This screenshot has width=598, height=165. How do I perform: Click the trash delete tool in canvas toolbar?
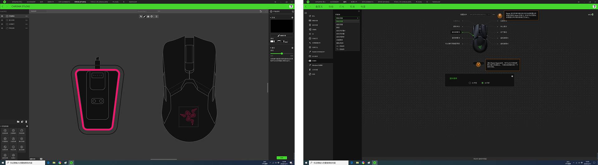click(156, 16)
